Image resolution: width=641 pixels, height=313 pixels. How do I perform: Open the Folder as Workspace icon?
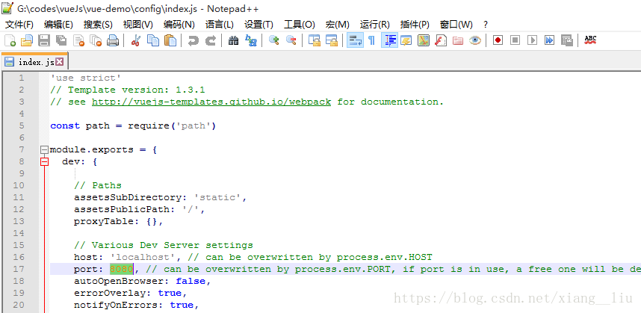click(x=457, y=40)
